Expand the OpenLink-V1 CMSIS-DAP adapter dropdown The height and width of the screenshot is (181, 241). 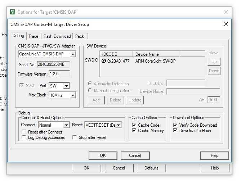(73, 54)
